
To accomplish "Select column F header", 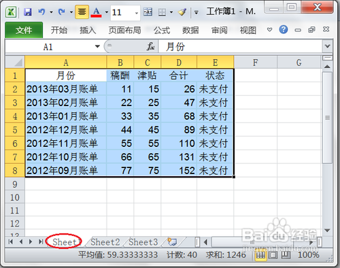I will 255,63.
